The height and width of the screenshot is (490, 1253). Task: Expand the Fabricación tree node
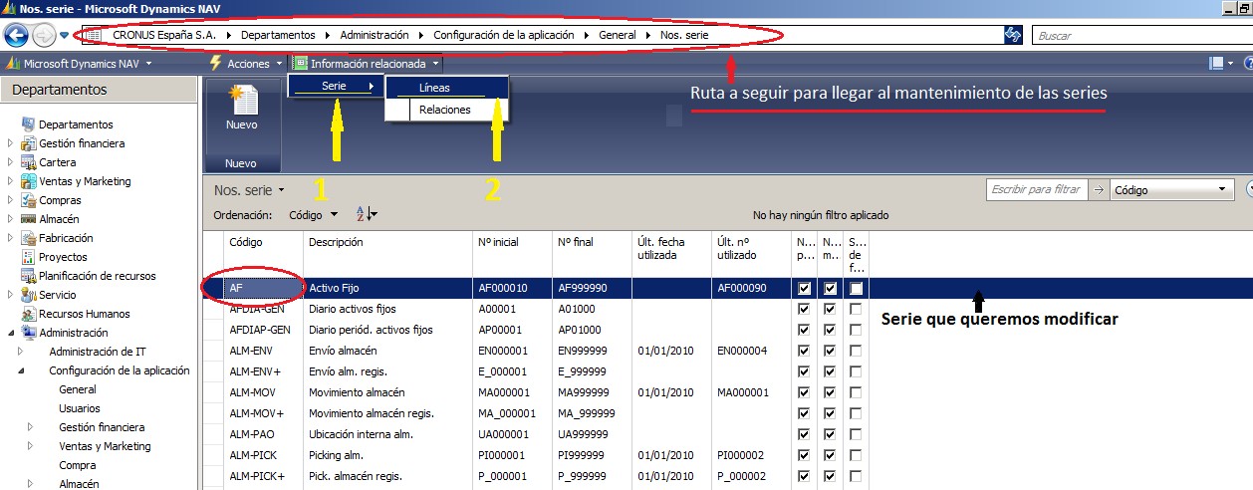[11, 238]
